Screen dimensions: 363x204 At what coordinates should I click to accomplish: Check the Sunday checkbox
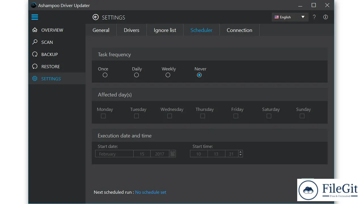[302, 116]
